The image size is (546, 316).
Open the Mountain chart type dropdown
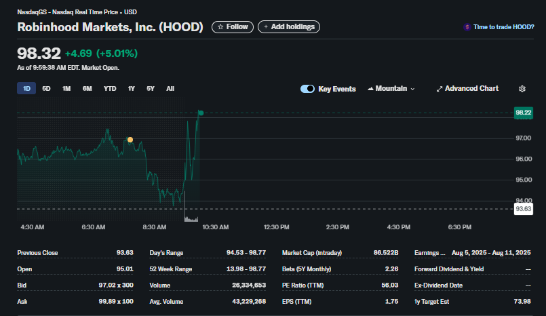click(391, 89)
